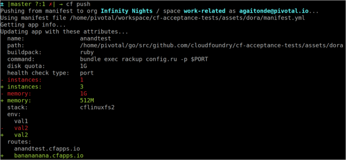Click the green memory value '512M'
Screen dimensions: 346x160
coord(87,100)
